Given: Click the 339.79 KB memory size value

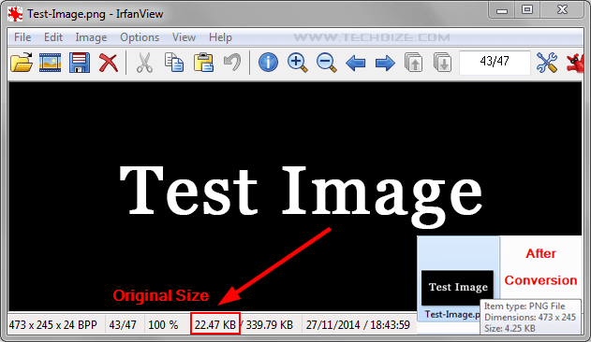Looking at the screenshot, I should tap(269, 324).
